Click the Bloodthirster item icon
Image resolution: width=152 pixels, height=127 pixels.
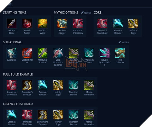click(x=27, y=53)
